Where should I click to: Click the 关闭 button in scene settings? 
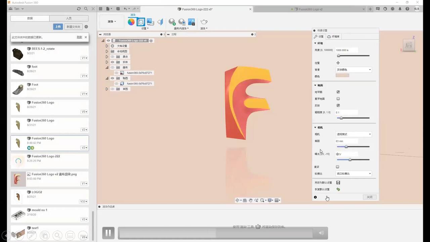point(370,197)
